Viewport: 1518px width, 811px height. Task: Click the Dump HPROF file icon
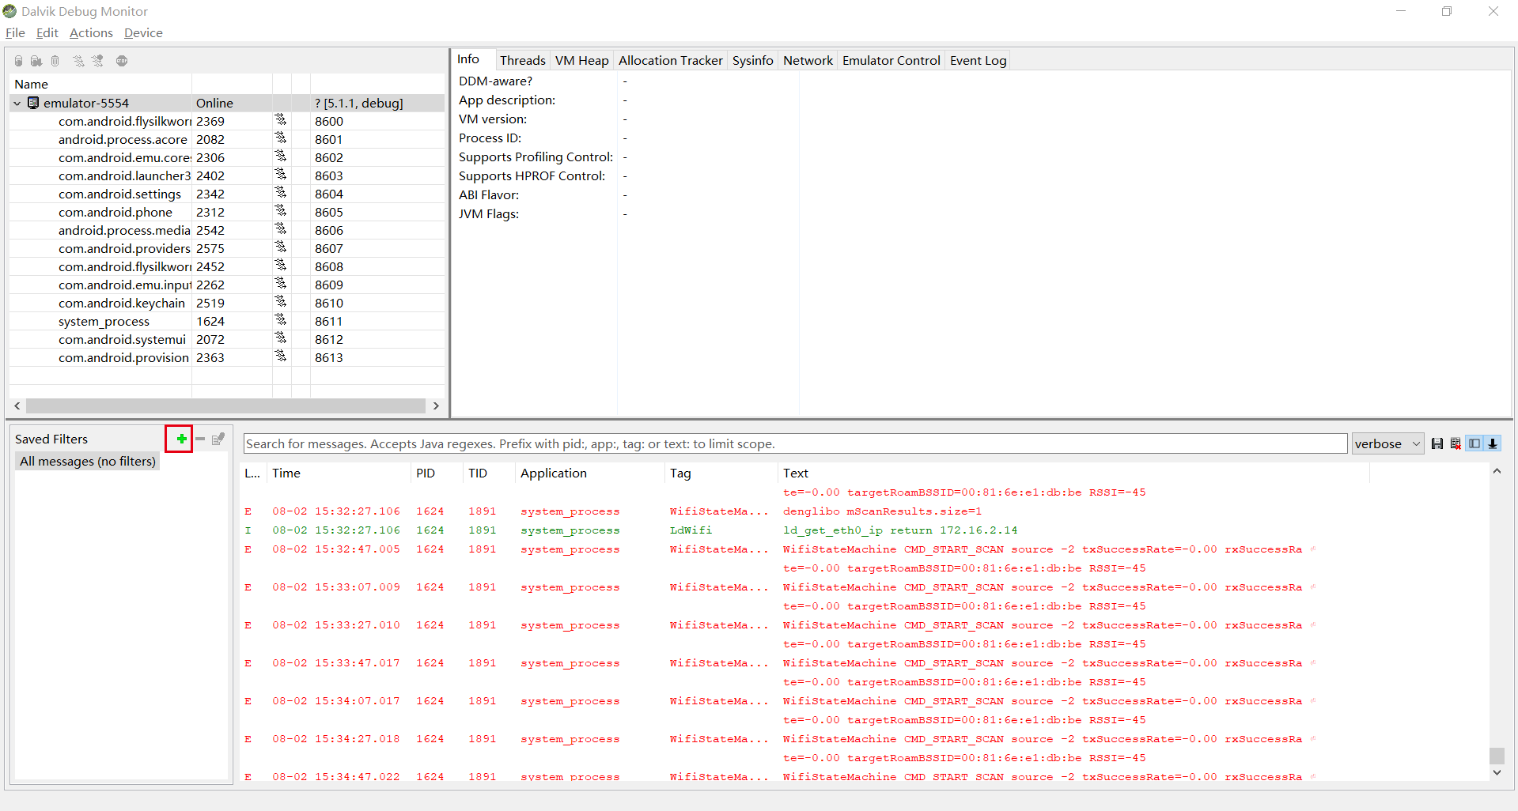pyautogui.click(x=36, y=61)
